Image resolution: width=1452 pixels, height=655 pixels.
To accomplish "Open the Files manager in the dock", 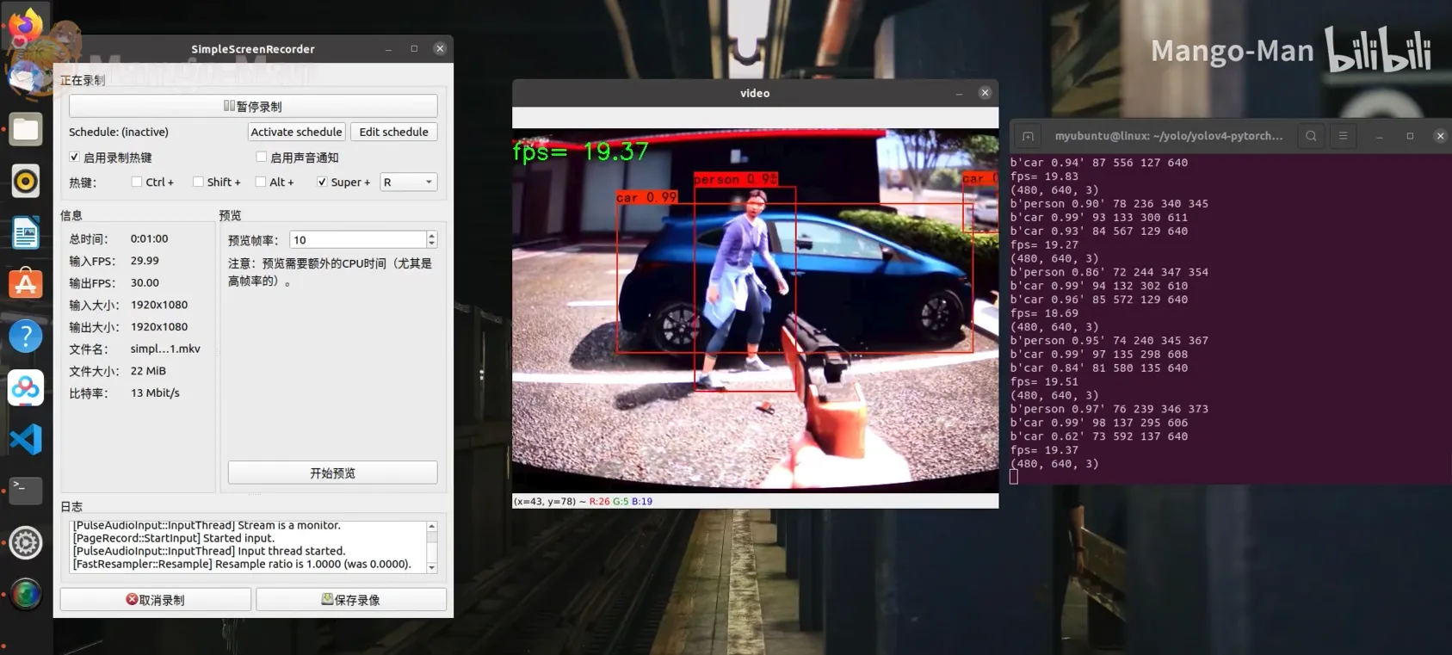I will [x=26, y=130].
